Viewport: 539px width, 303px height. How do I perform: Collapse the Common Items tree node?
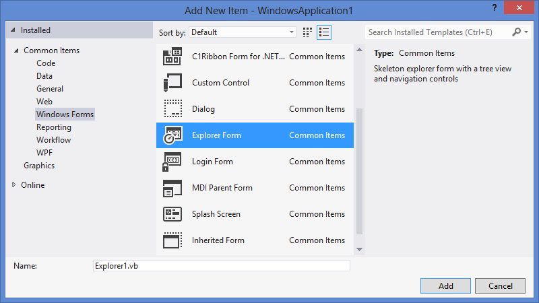pos(15,50)
